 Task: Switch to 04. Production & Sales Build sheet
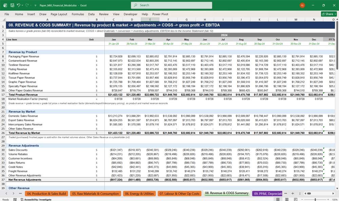tap(46, 194)
